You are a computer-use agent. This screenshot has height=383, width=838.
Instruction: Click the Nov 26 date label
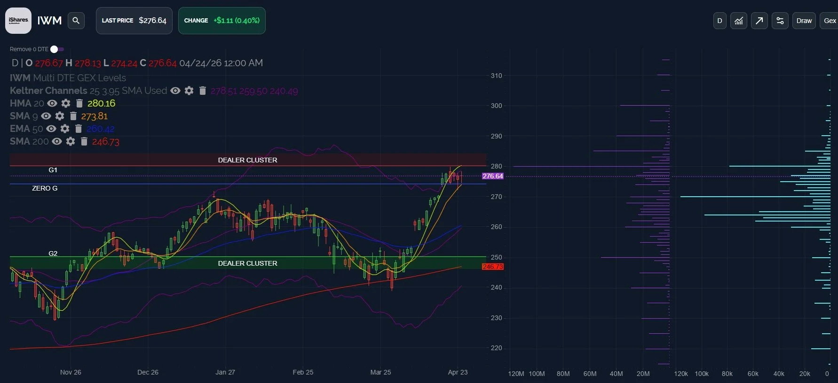tap(71, 372)
